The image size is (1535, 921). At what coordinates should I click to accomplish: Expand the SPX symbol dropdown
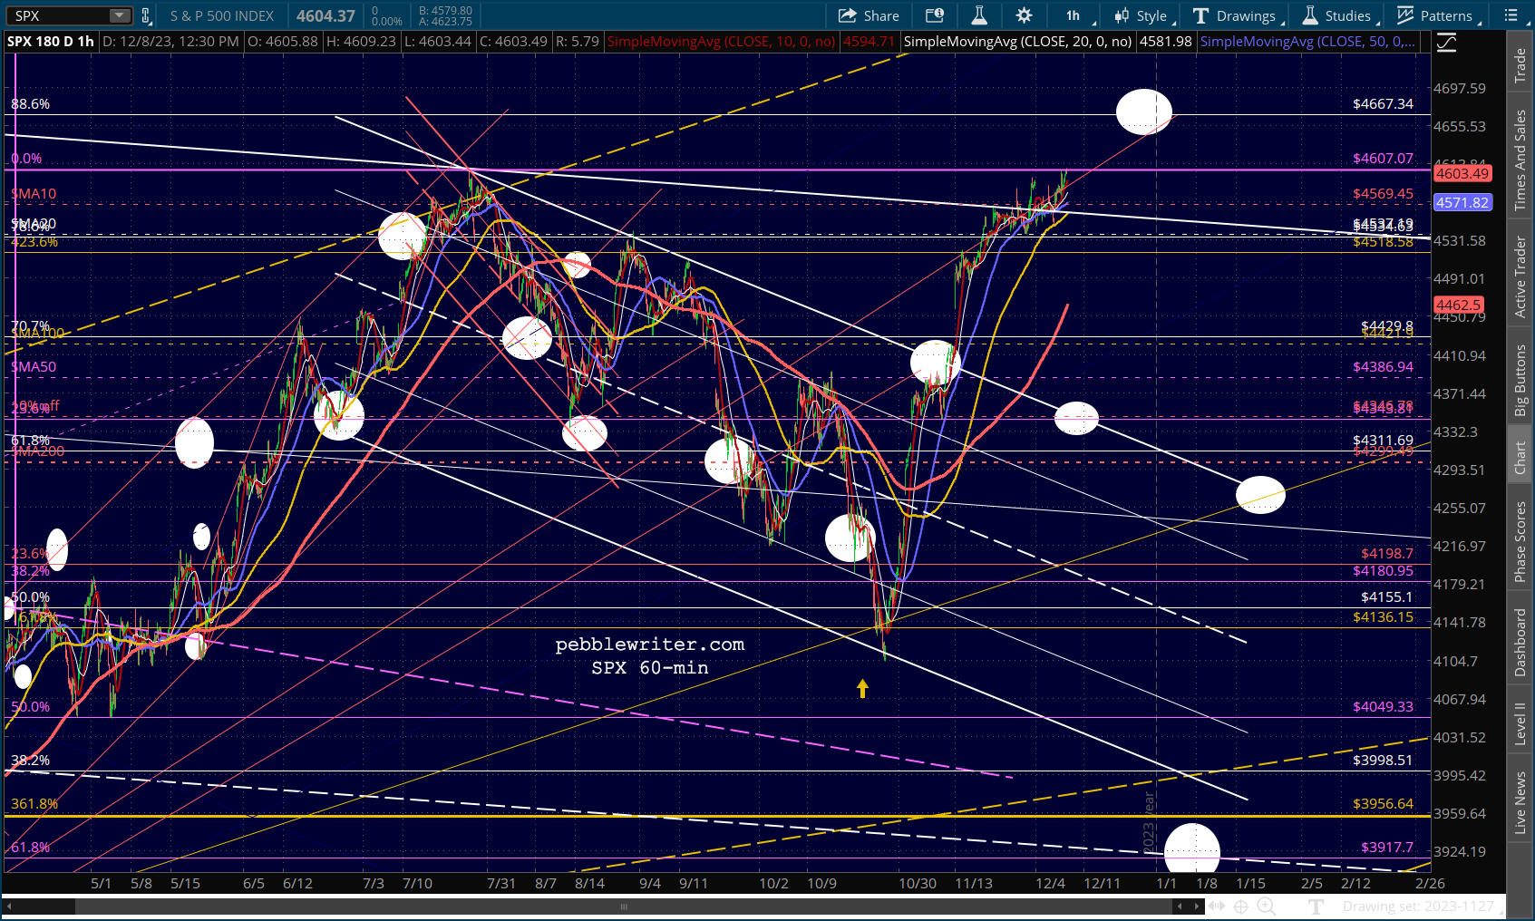click(120, 15)
